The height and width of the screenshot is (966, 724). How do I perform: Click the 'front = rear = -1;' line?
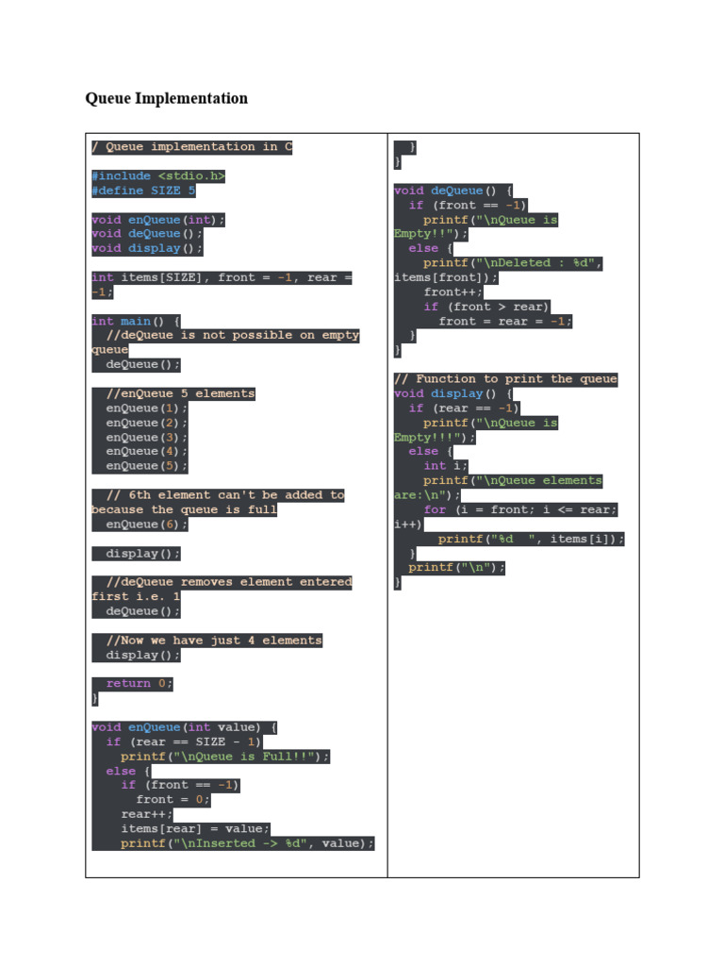[505, 323]
